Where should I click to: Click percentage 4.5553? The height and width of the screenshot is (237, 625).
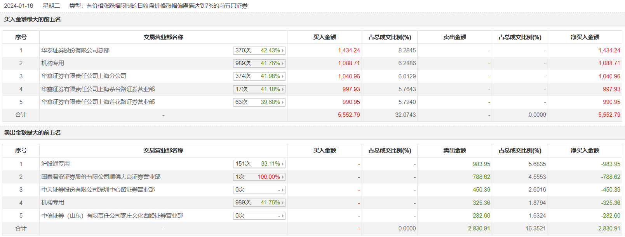click(537, 177)
